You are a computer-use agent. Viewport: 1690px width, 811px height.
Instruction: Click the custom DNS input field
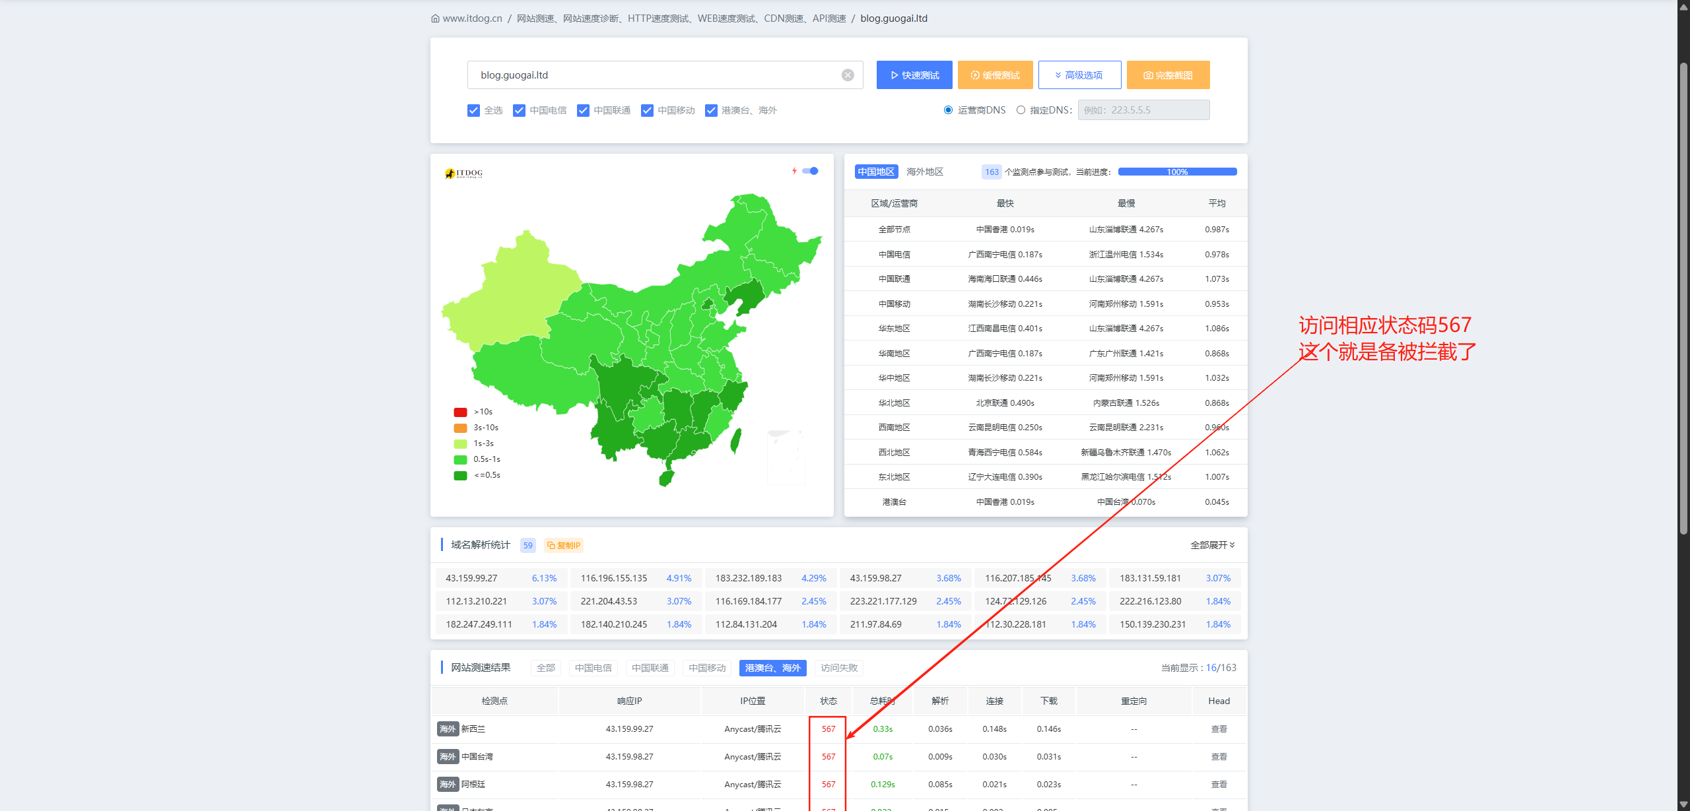click(1143, 110)
